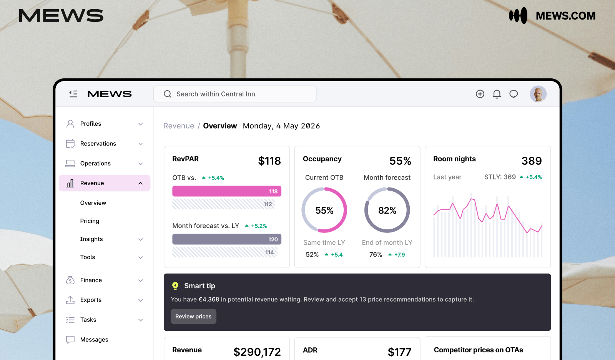
Task: Click the hatched 114 comparison bar
Action: [225, 252]
